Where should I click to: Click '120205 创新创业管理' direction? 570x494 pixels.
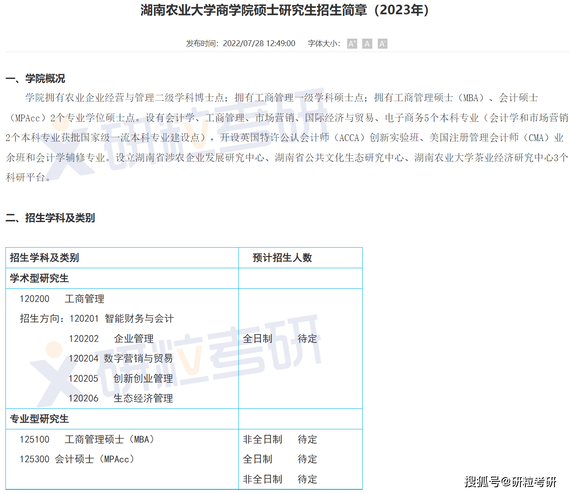pos(121,379)
